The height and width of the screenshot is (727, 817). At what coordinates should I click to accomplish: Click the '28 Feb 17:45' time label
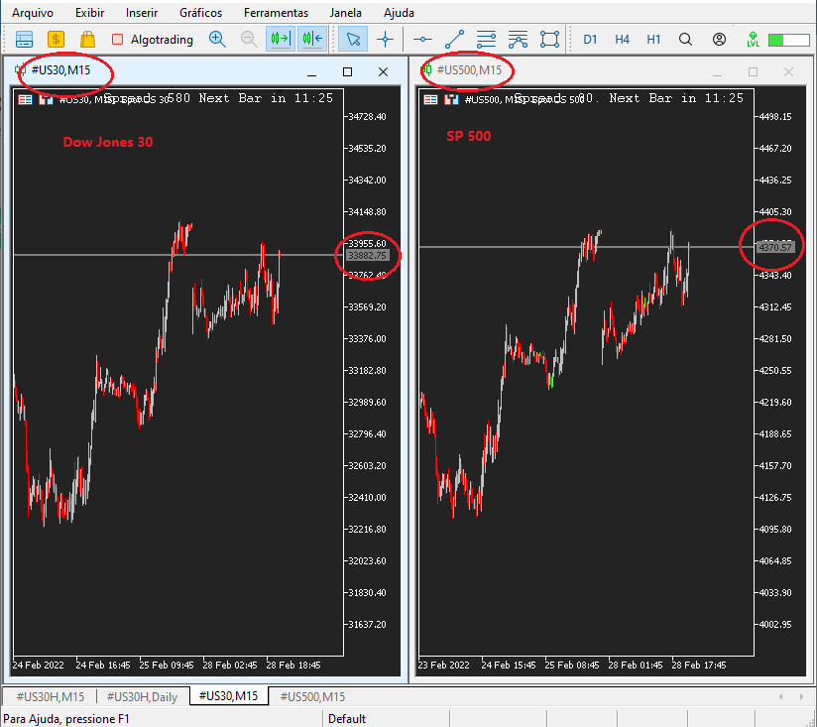coord(699,665)
